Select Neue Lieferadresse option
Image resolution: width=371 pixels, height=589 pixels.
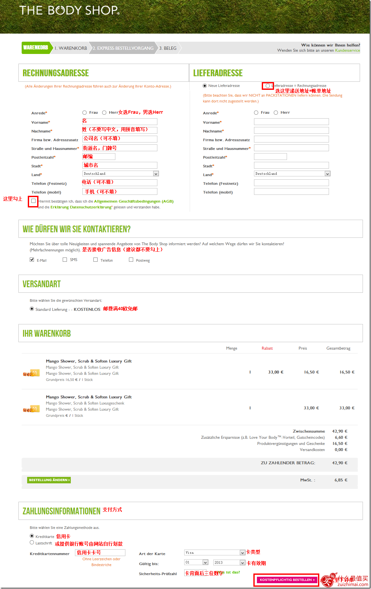tap(205, 86)
